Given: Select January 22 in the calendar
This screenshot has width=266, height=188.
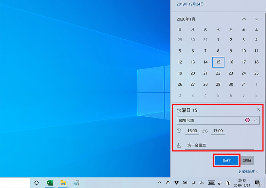Looking at the screenshot, I should pos(218,73).
